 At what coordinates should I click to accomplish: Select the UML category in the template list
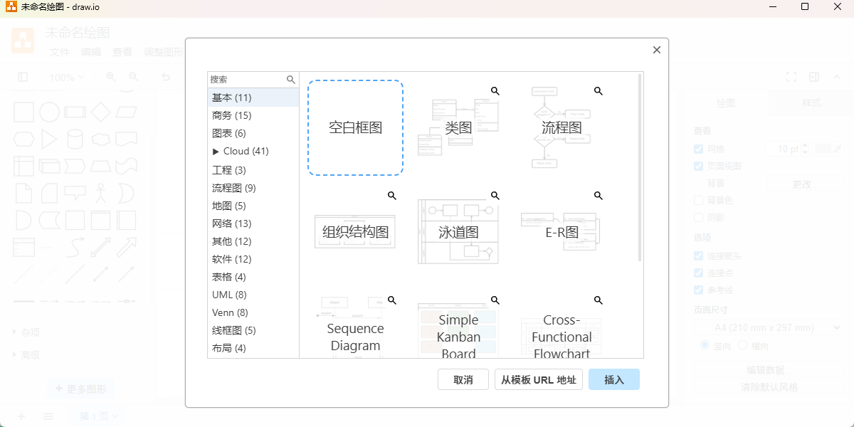(x=225, y=295)
